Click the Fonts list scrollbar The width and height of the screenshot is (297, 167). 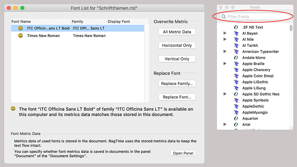[x=291, y=28]
